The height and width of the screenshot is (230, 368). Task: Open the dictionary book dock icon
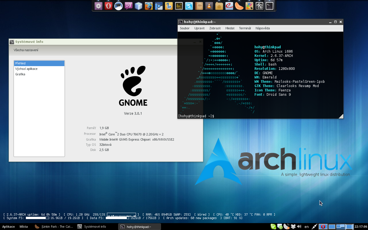pyautogui.click(x=199, y=6)
